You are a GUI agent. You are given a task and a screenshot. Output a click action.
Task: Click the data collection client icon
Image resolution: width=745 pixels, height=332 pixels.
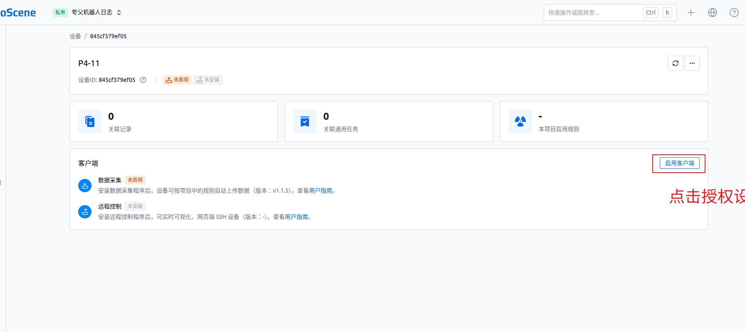(x=85, y=186)
